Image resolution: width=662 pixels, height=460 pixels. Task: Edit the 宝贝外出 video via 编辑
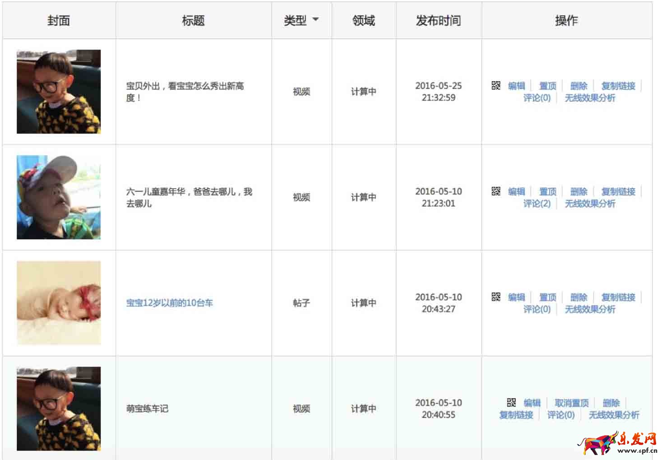(516, 86)
